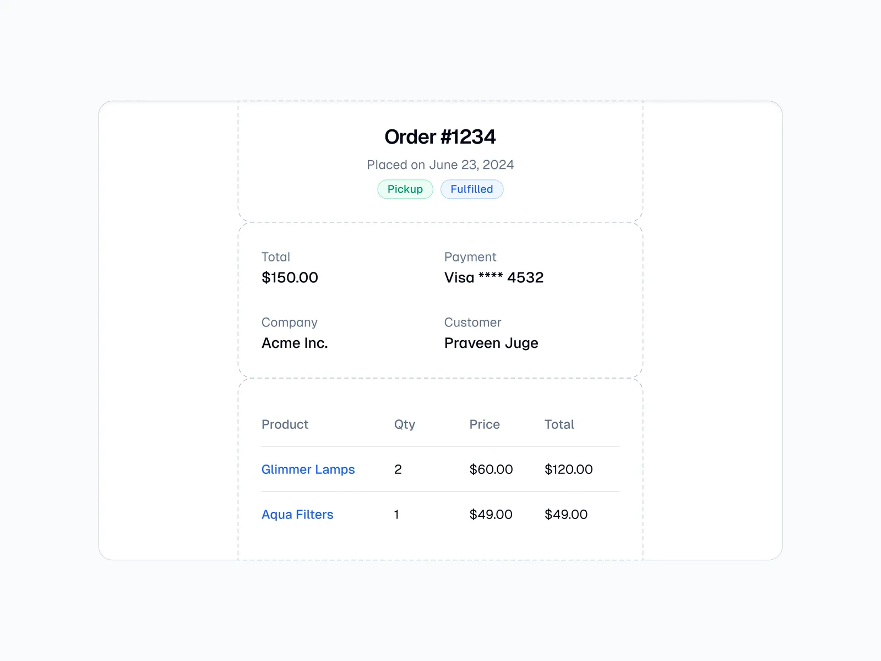This screenshot has height=661, width=881.
Task: Click the Placed on June 23, 2024 date
Action: pos(440,165)
